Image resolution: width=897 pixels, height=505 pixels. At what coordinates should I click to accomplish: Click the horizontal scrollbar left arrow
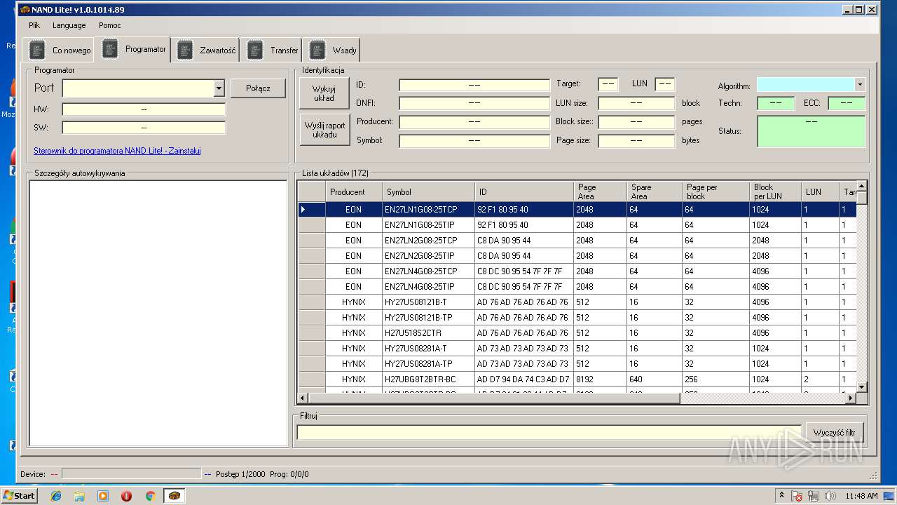[303, 398]
